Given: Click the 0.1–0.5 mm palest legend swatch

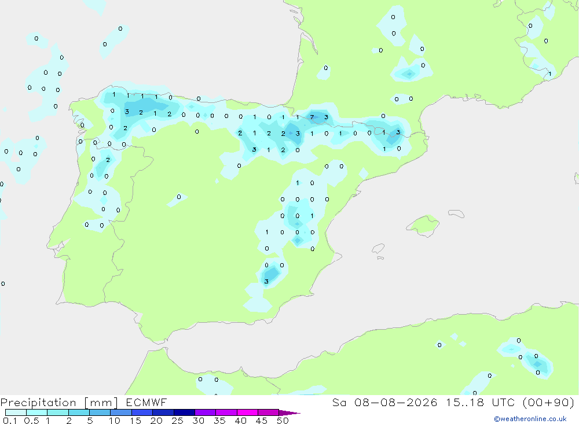Looking at the screenshot, I should point(16,412).
